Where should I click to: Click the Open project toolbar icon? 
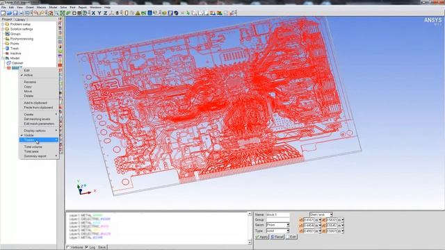tap(9, 13)
